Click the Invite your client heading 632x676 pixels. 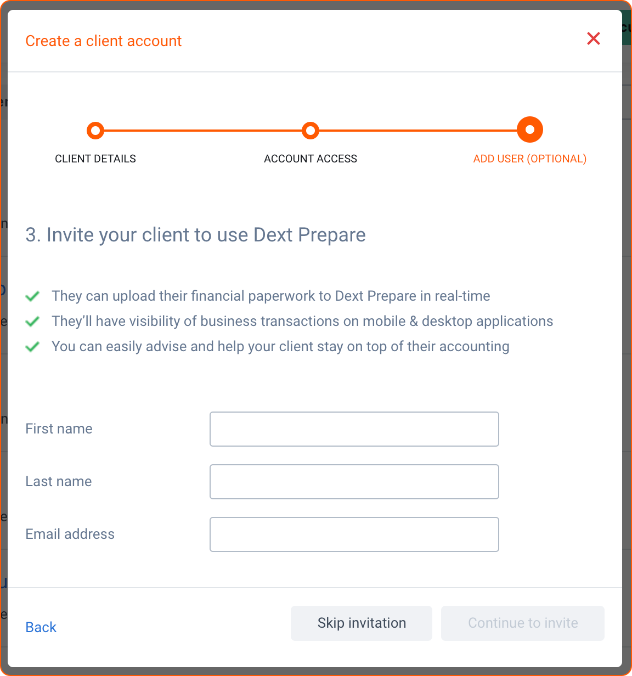click(196, 235)
